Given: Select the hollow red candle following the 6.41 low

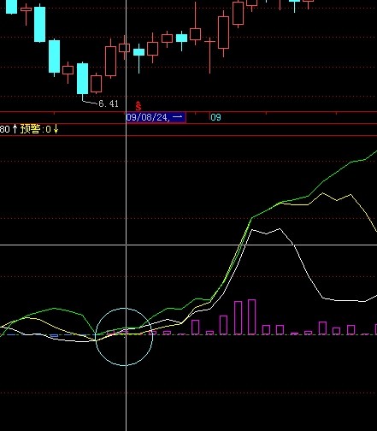Looking at the screenshot, I should [97, 84].
